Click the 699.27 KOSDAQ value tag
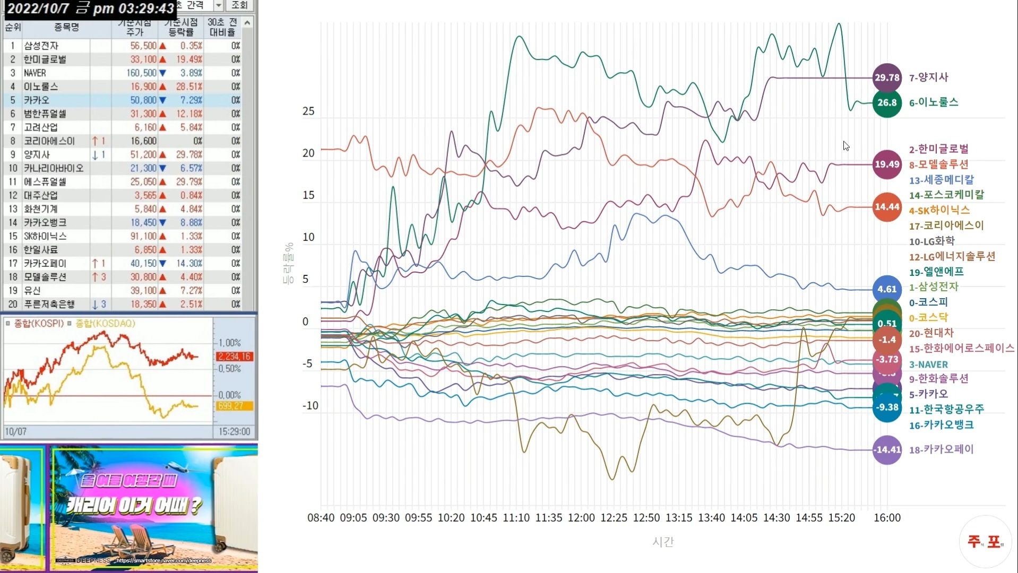The width and height of the screenshot is (1018, 573). (x=234, y=406)
